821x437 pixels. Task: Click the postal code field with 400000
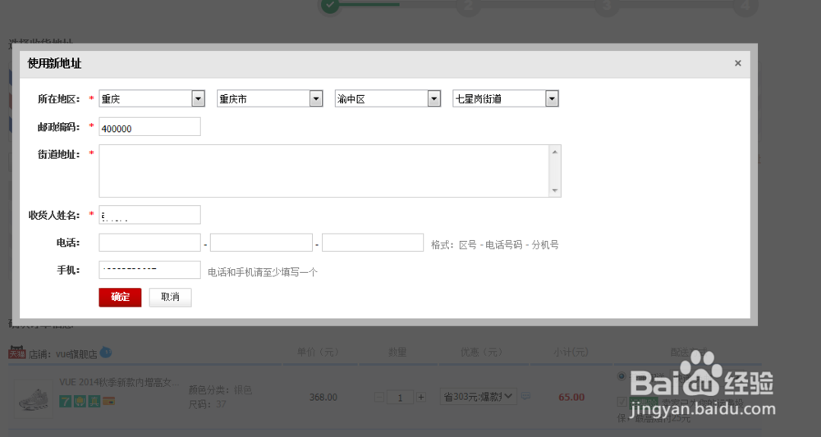tap(149, 127)
